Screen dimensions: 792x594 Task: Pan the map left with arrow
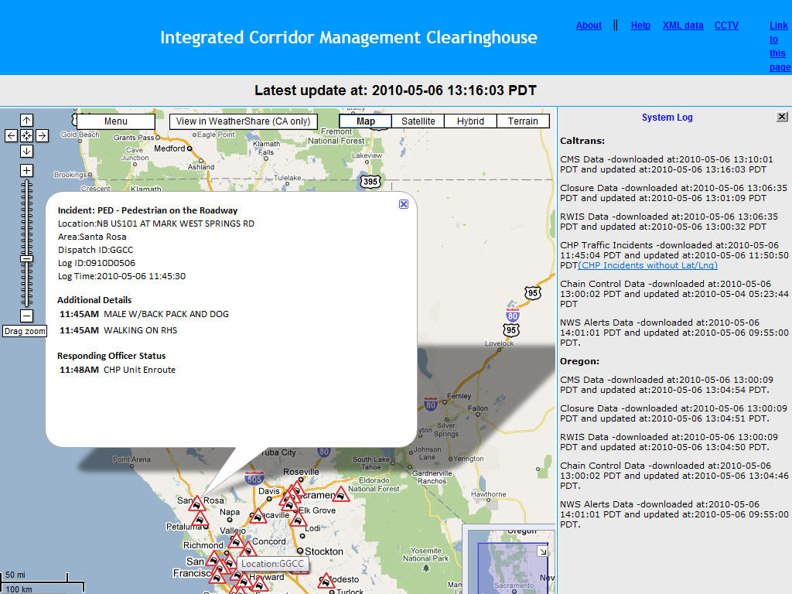point(11,135)
